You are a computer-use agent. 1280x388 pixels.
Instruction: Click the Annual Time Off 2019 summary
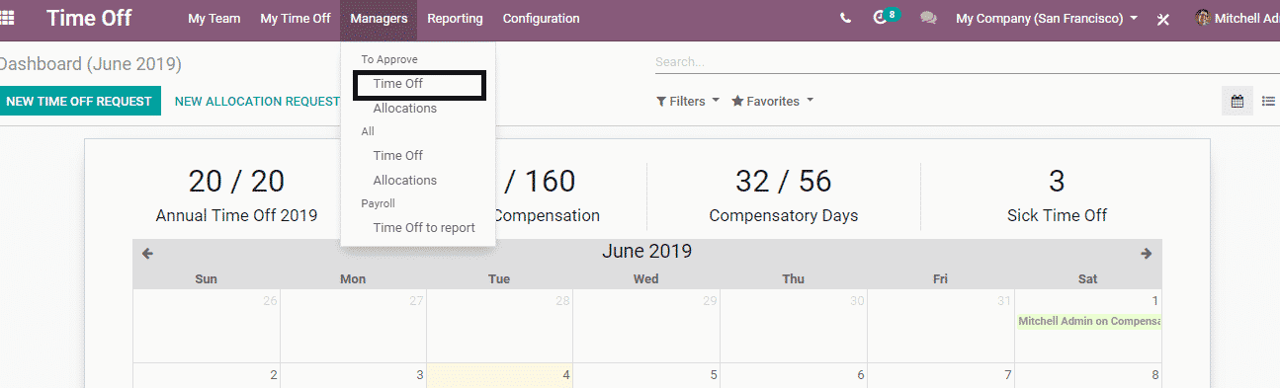tap(236, 194)
